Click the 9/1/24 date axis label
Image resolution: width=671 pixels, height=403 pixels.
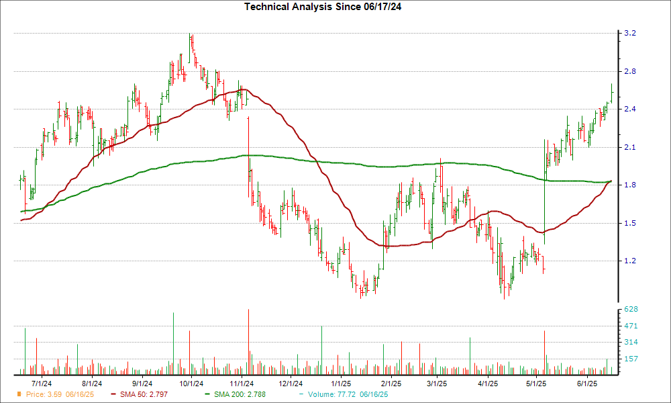point(142,384)
